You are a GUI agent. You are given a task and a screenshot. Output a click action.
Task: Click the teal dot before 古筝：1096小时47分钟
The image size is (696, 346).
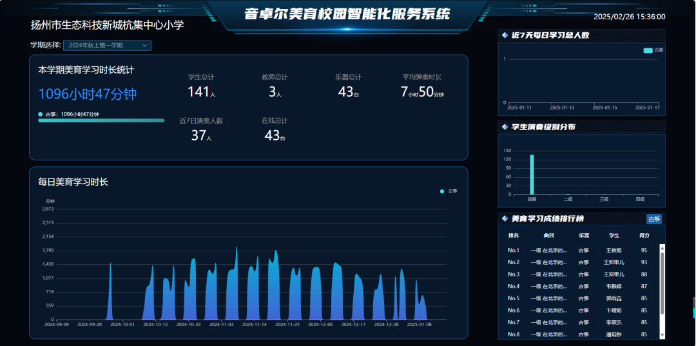(x=41, y=114)
